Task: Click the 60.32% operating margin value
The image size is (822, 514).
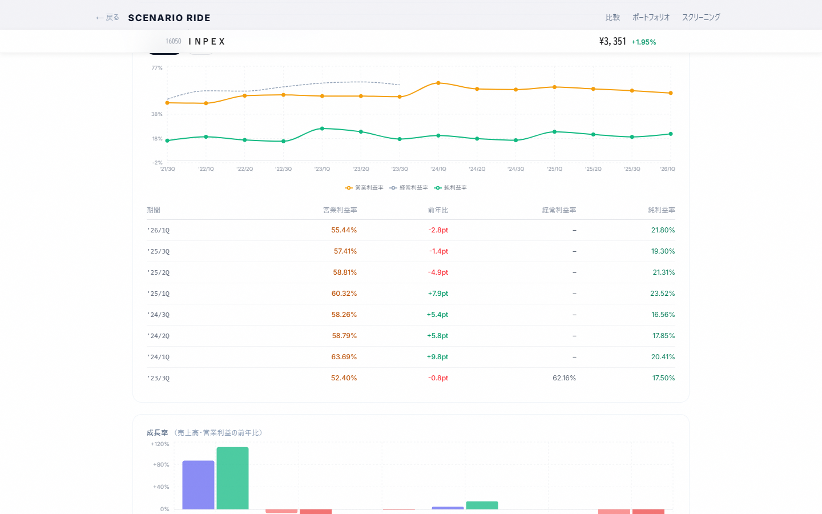Action: coord(344,294)
